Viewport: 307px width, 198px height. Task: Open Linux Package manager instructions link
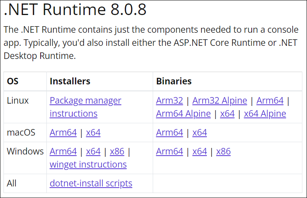(85, 101)
